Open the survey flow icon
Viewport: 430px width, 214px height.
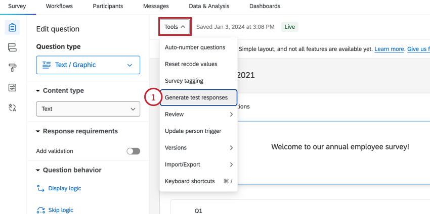tap(13, 47)
